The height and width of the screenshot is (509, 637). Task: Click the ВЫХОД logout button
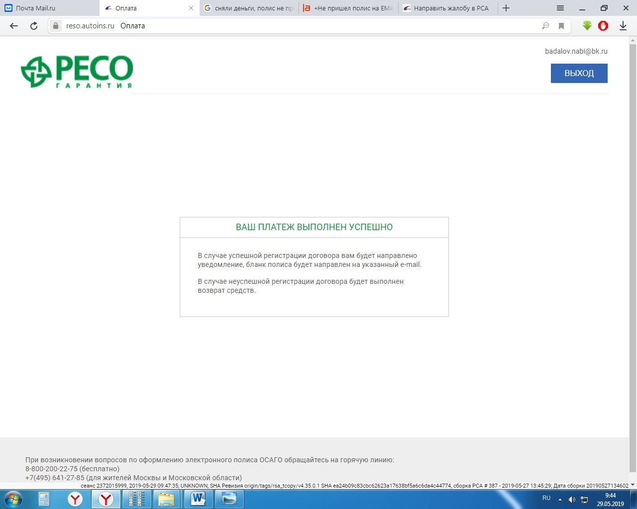point(579,73)
